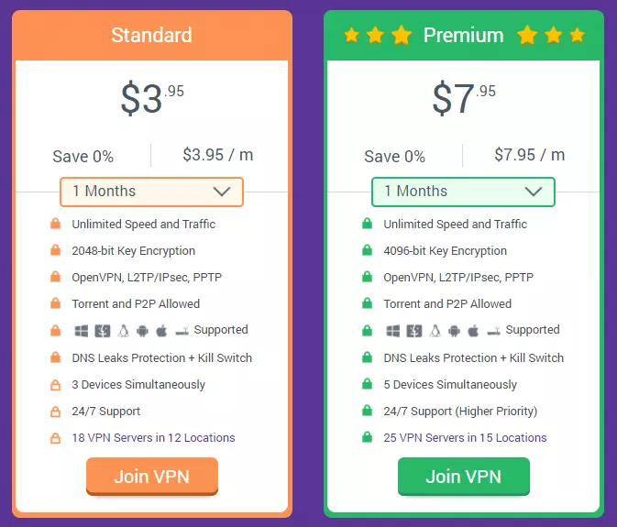The image size is (617, 527).
Task: Expand the Premium plan's 1 Months dropdown
Action: click(x=463, y=192)
